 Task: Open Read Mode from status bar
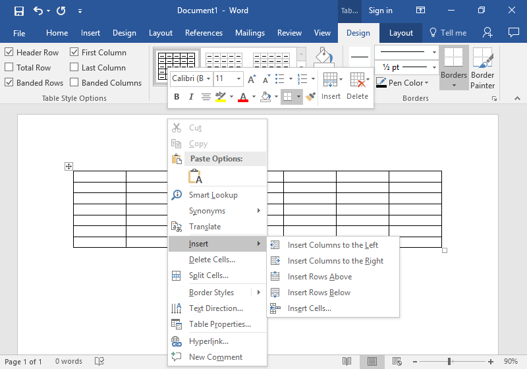click(x=347, y=361)
